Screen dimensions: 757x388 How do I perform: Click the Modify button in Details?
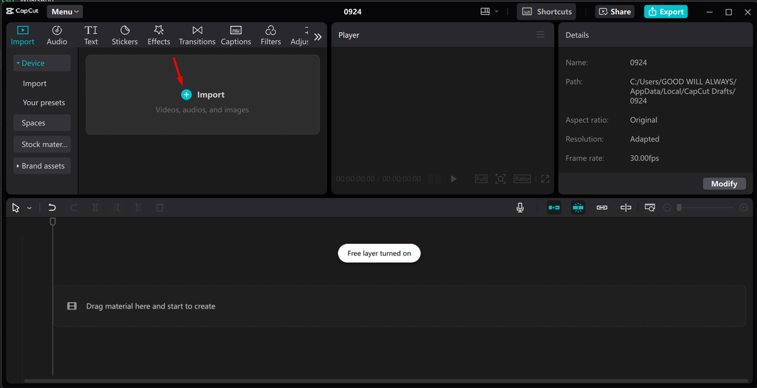[724, 183]
